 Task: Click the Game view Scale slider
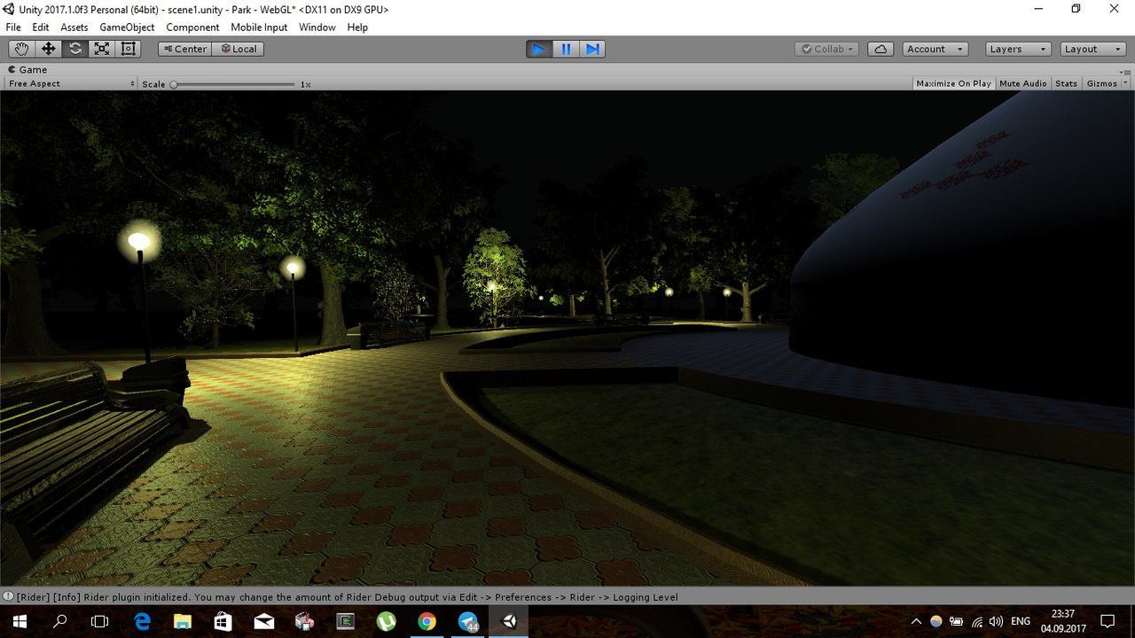234,84
